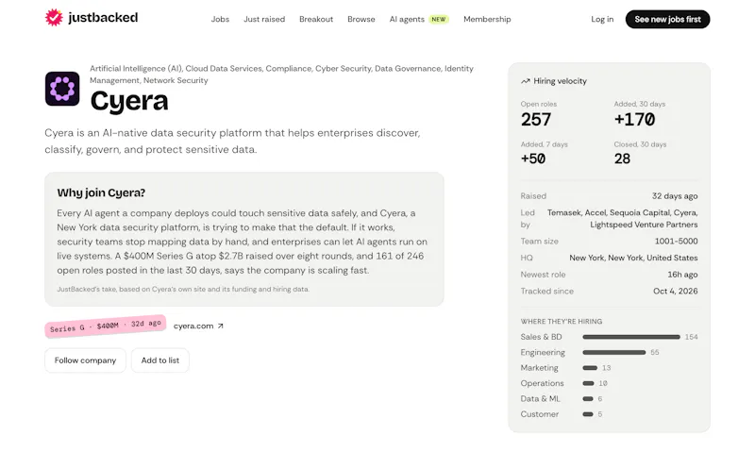This screenshot has height=452, width=755.
Task: Open the Jobs nav item
Action: 220,19
